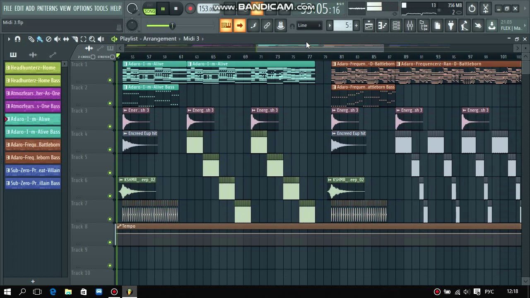Image resolution: width=530 pixels, height=298 pixels.
Task: Open the Line snap dropdown
Action: point(309,26)
